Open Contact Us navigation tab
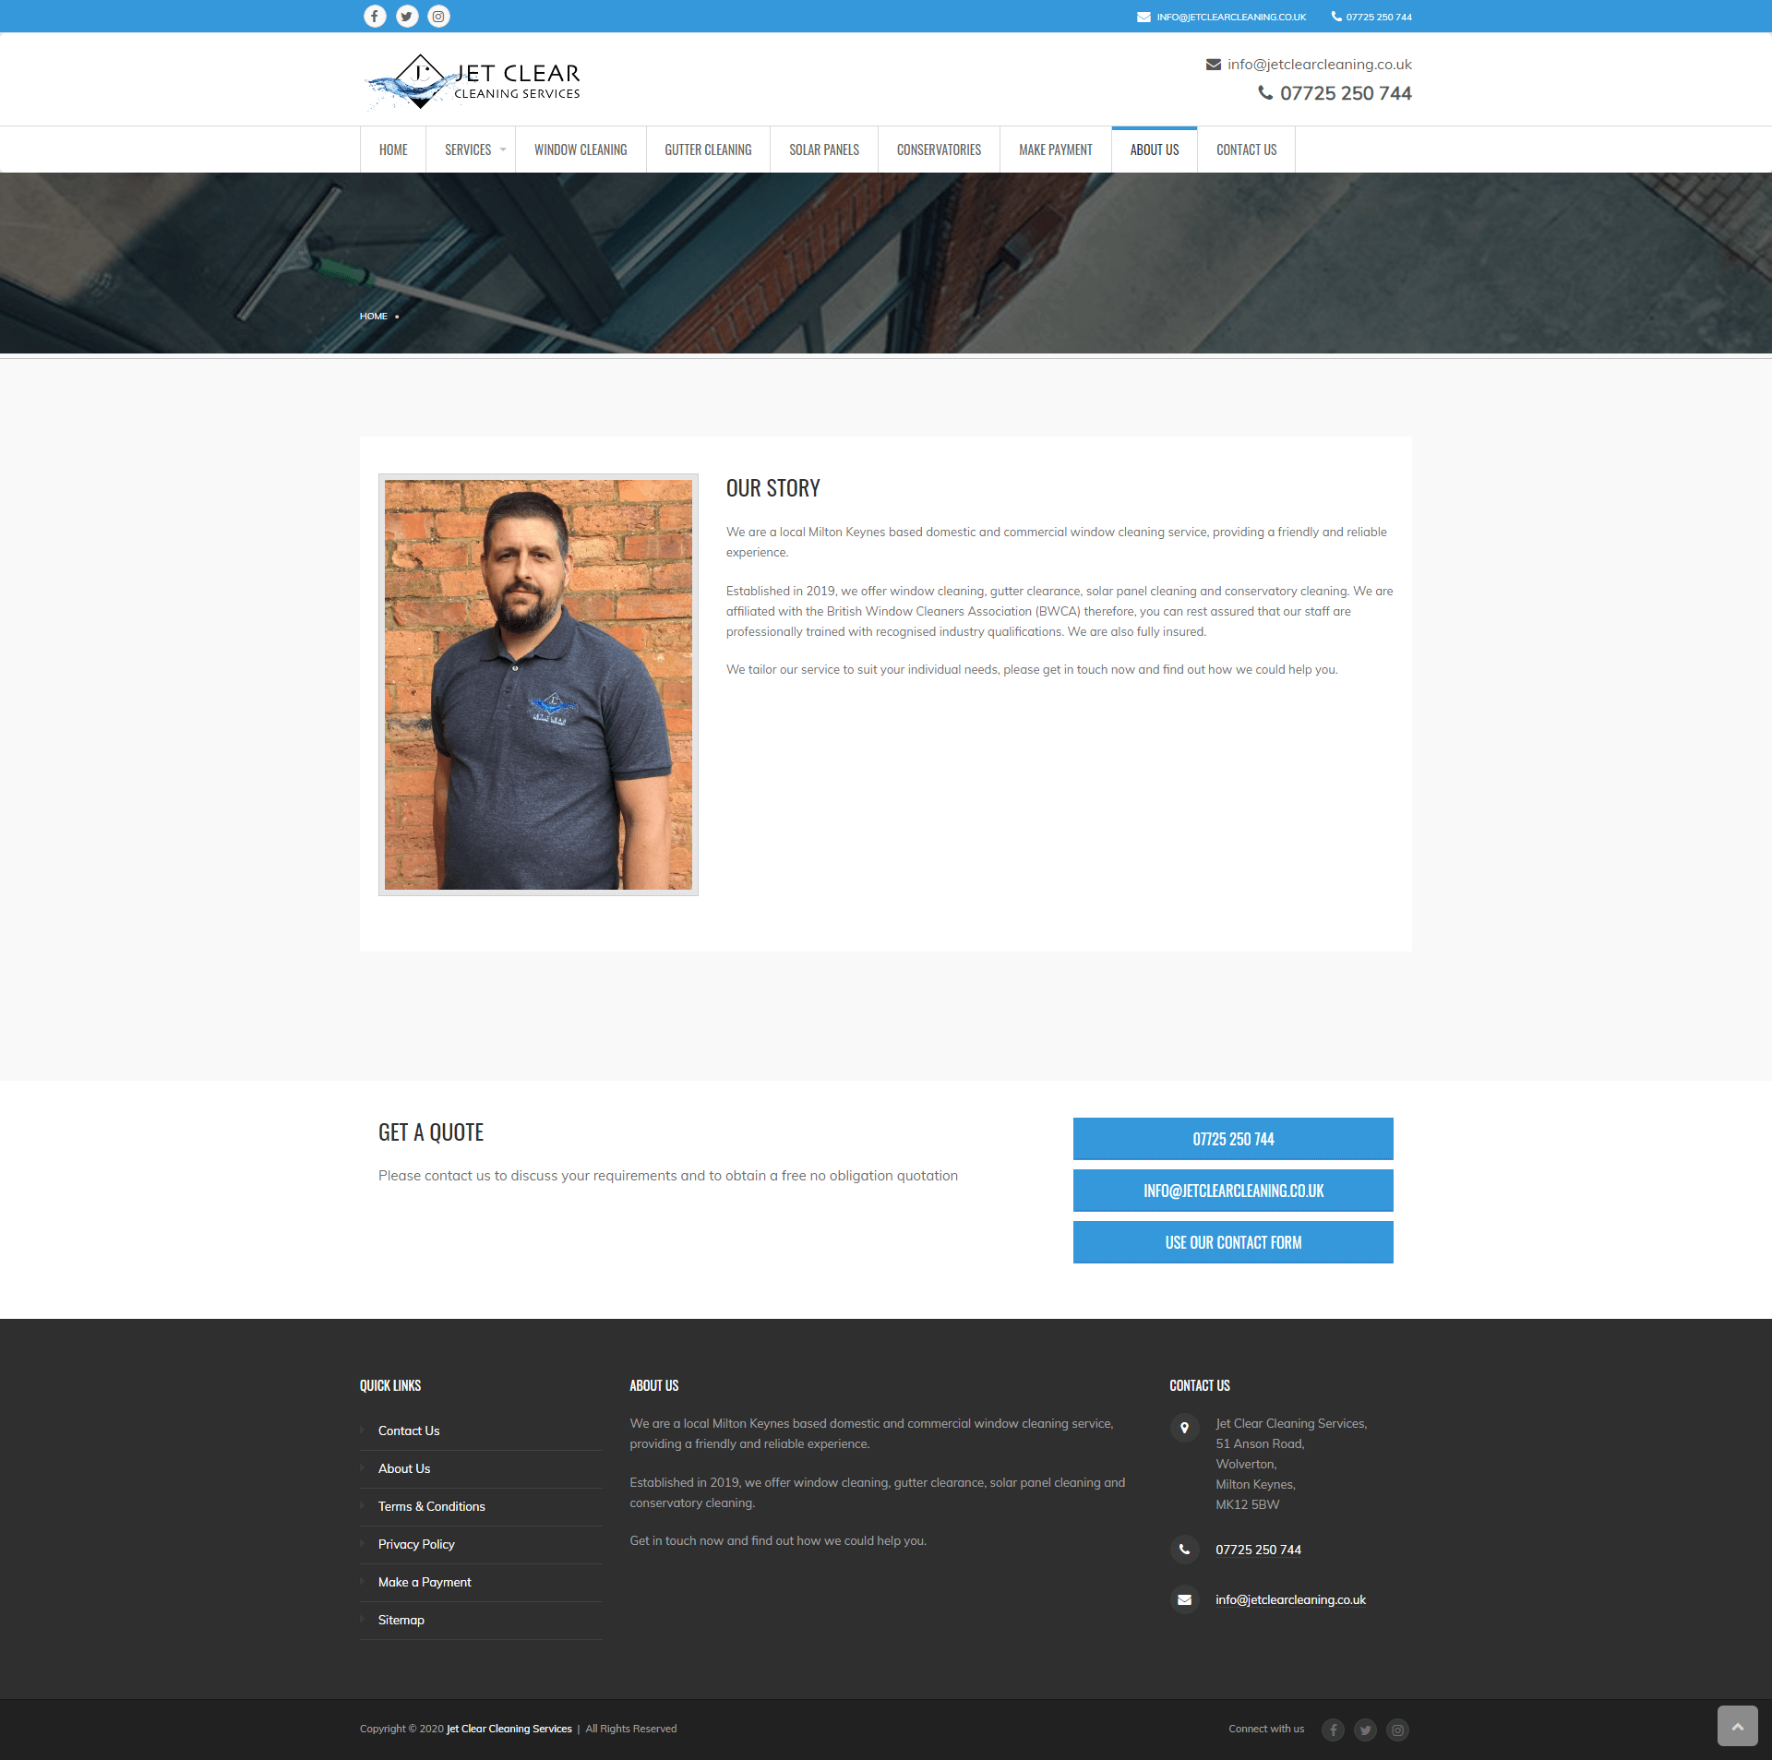This screenshot has width=1772, height=1760. [1246, 150]
